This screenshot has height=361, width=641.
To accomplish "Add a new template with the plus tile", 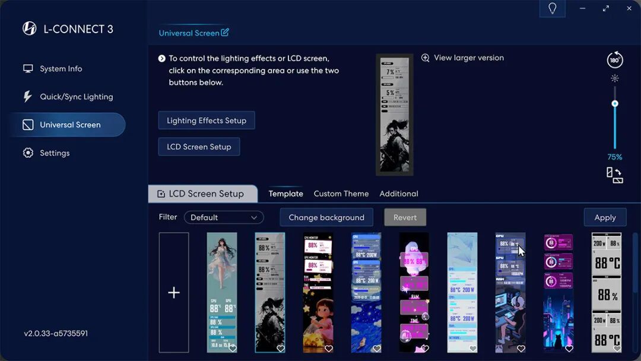I will point(174,293).
